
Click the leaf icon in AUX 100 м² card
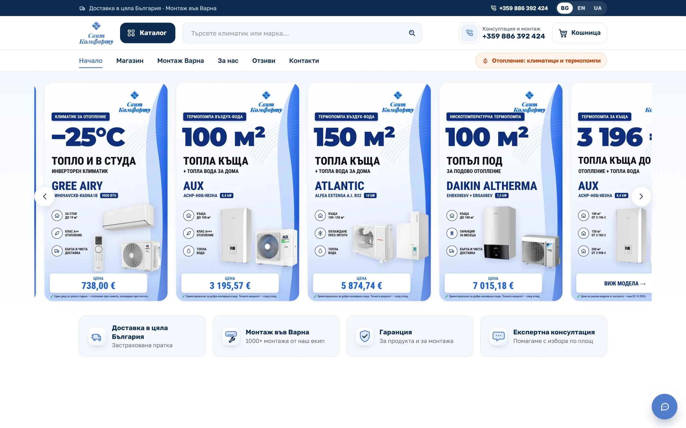pyautogui.click(x=188, y=233)
